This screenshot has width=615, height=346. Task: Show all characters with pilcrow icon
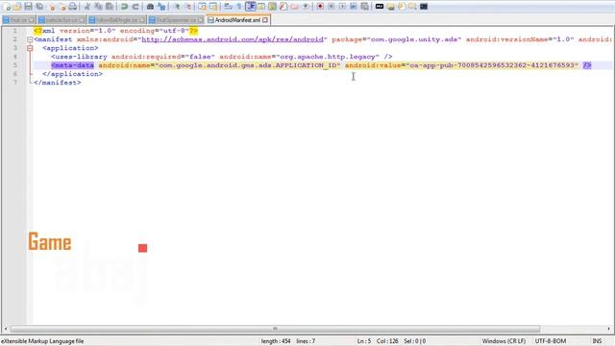[239, 7]
